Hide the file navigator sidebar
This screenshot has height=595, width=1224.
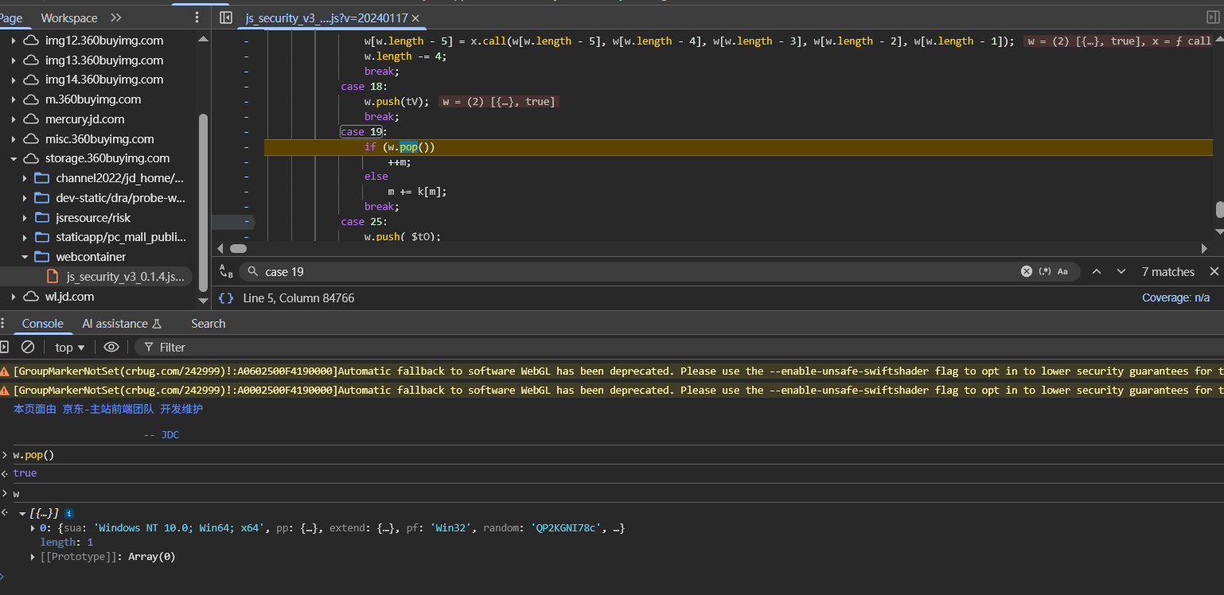coord(226,17)
